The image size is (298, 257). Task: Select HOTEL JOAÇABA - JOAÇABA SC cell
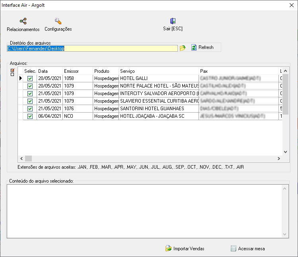pyautogui.click(x=159, y=116)
